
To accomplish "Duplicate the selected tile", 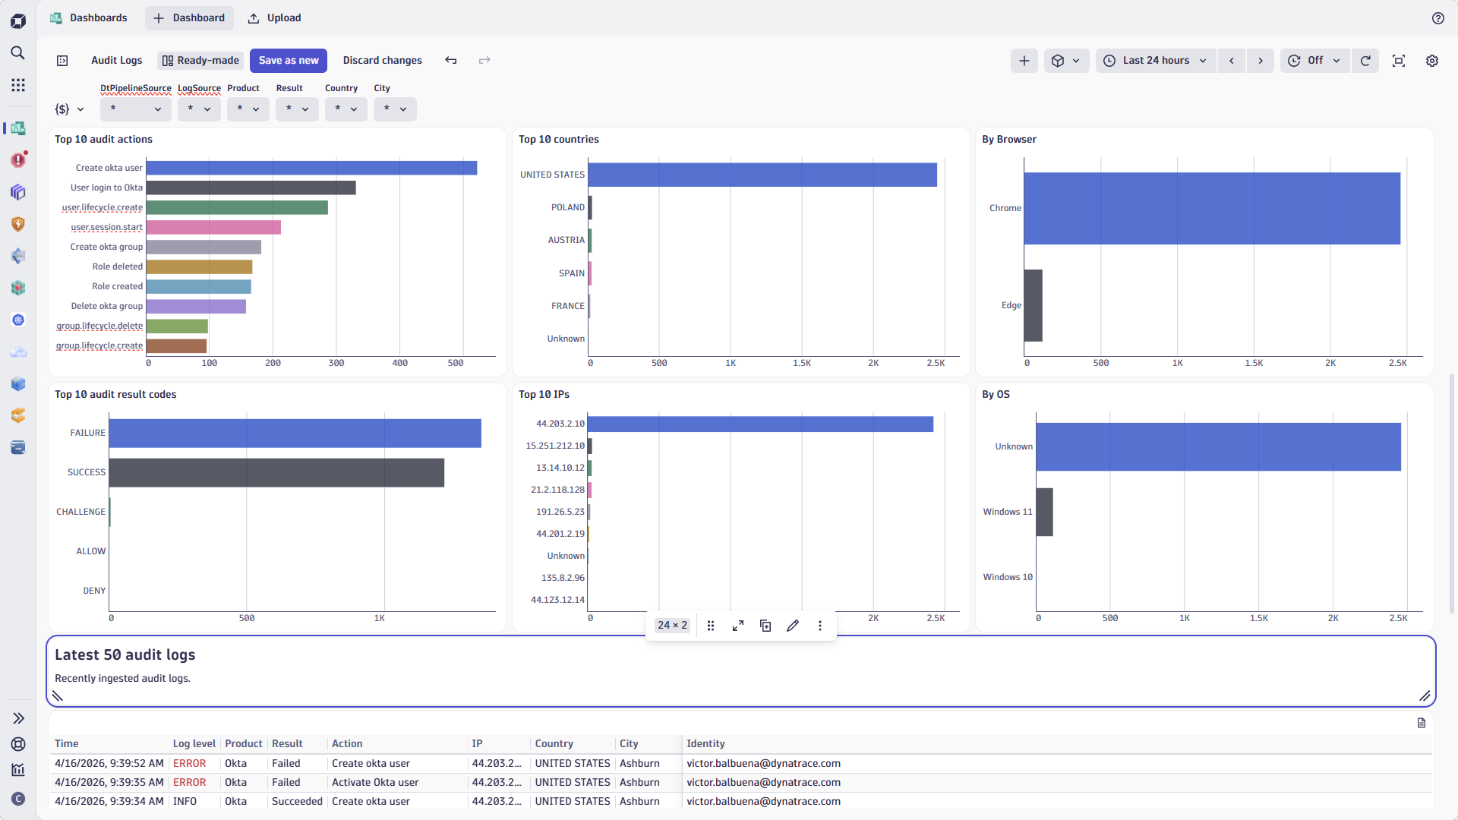I will [x=765, y=626].
